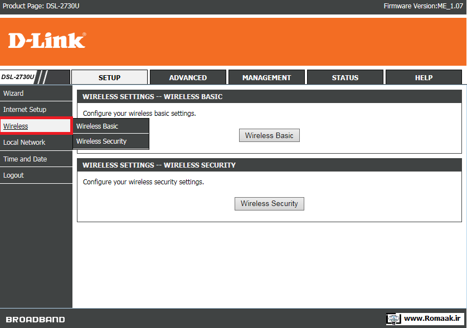Open the SETUP tab
This screenshot has height=328, width=467.
[109, 77]
